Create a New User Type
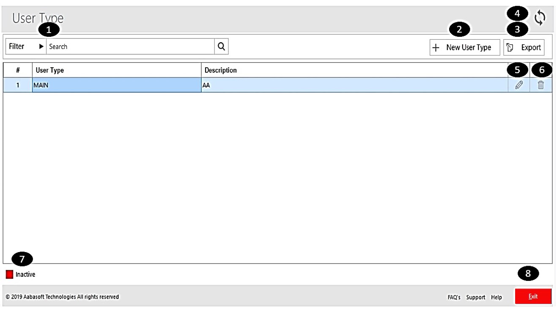This screenshot has width=557, height=324. (464, 47)
